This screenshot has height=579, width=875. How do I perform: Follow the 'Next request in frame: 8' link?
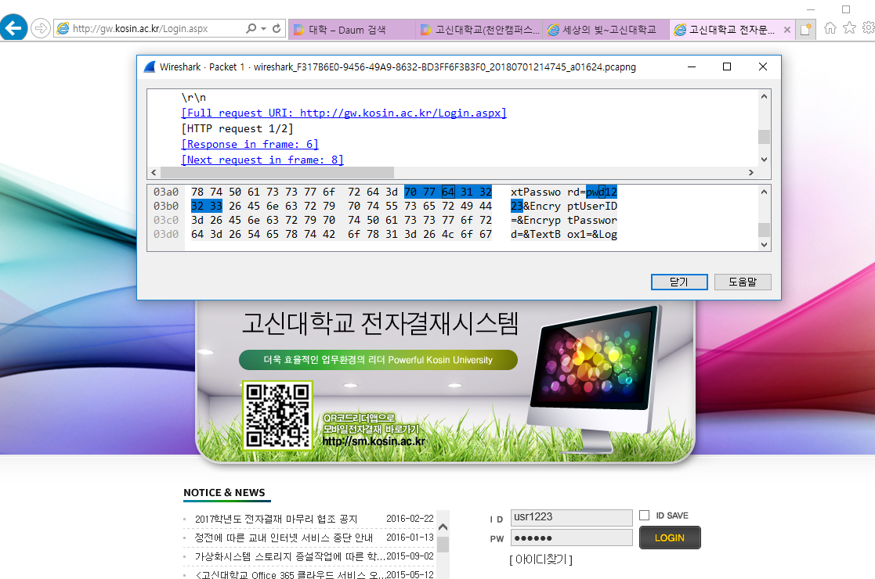coord(262,160)
